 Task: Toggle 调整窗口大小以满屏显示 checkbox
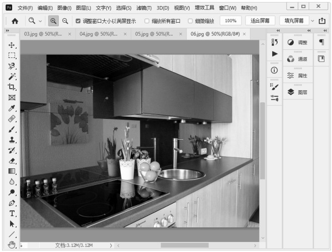[x=78, y=21]
